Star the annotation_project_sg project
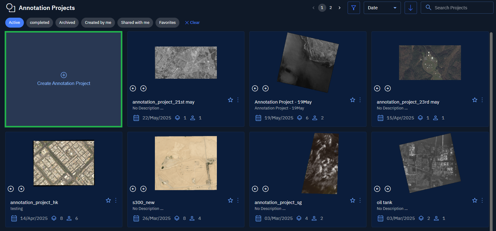 (x=353, y=200)
